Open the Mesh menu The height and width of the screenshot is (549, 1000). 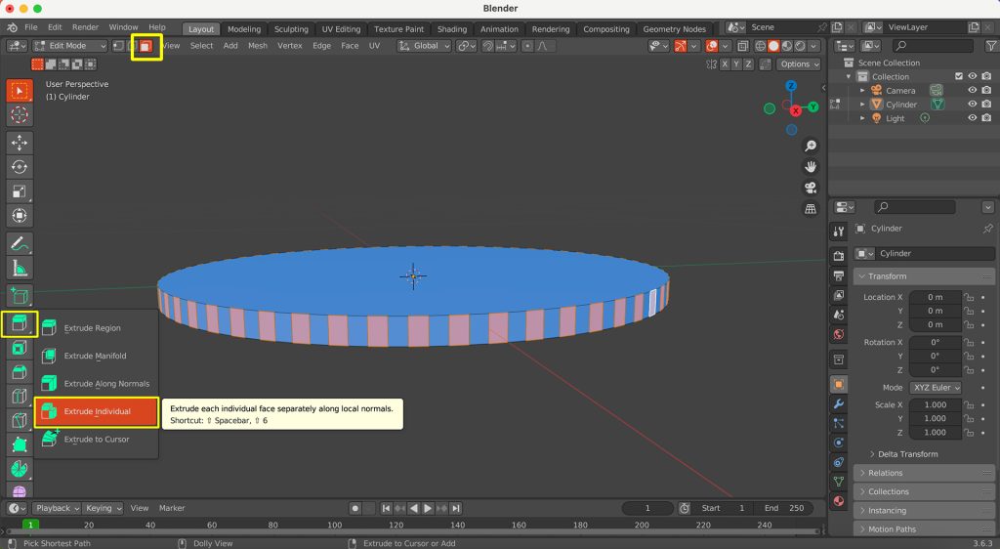pos(258,46)
